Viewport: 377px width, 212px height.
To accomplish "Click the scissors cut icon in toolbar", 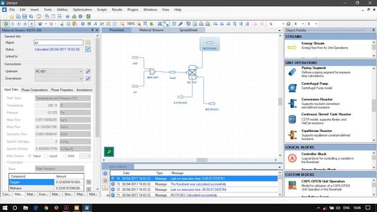I will point(62,24).
